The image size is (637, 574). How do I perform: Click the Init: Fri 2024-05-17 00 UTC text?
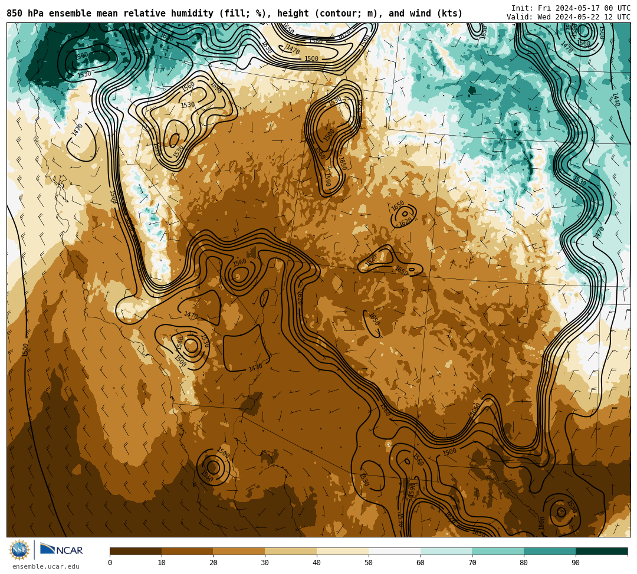pos(571,8)
